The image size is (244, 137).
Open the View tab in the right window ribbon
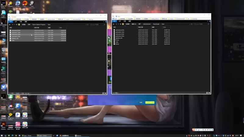[x=130, y=21]
